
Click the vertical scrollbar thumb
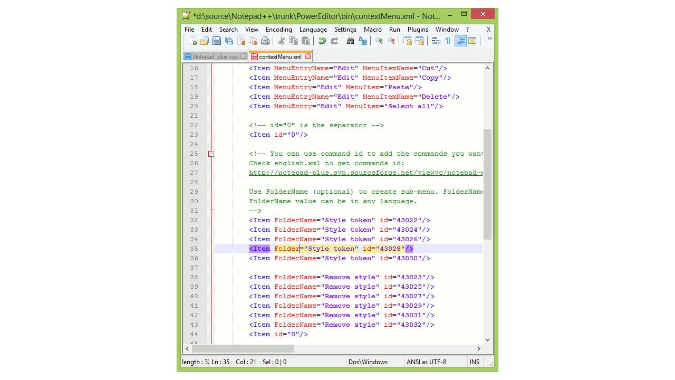tap(487, 184)
